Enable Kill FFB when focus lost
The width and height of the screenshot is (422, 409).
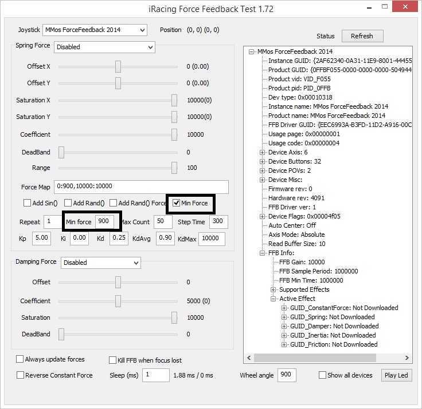tap(113, 360)
